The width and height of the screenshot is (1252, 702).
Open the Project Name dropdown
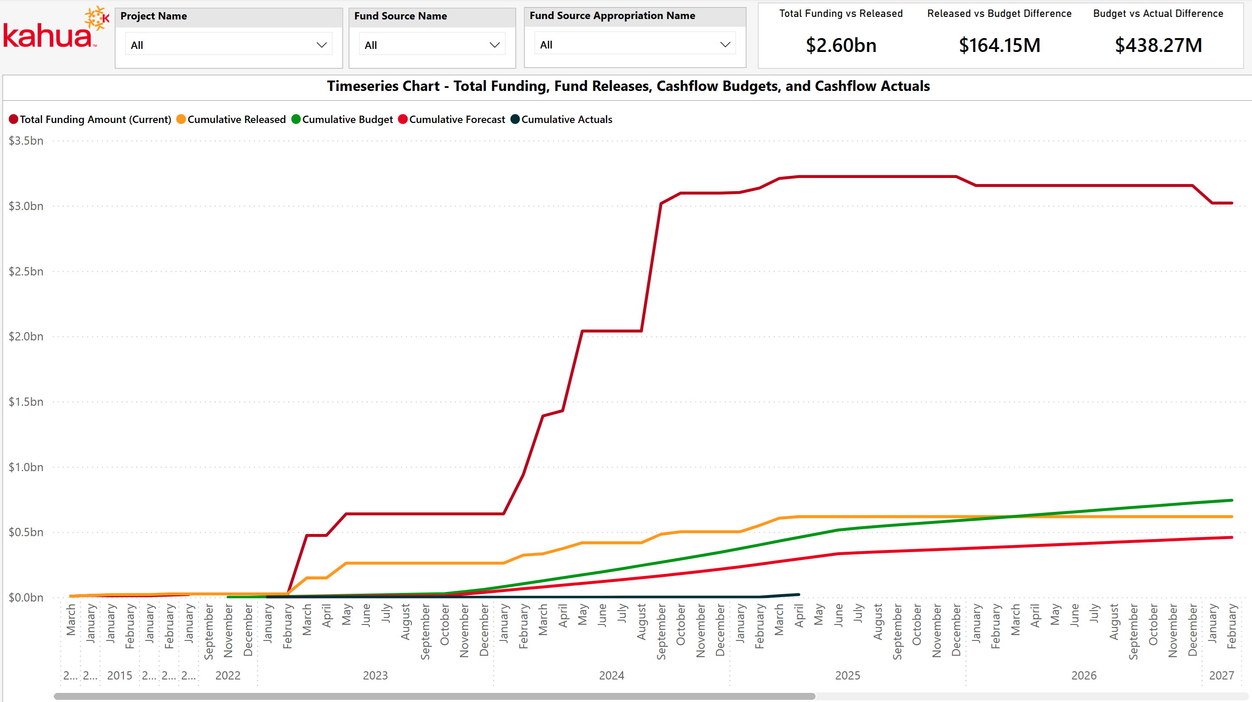coord(228,45)
